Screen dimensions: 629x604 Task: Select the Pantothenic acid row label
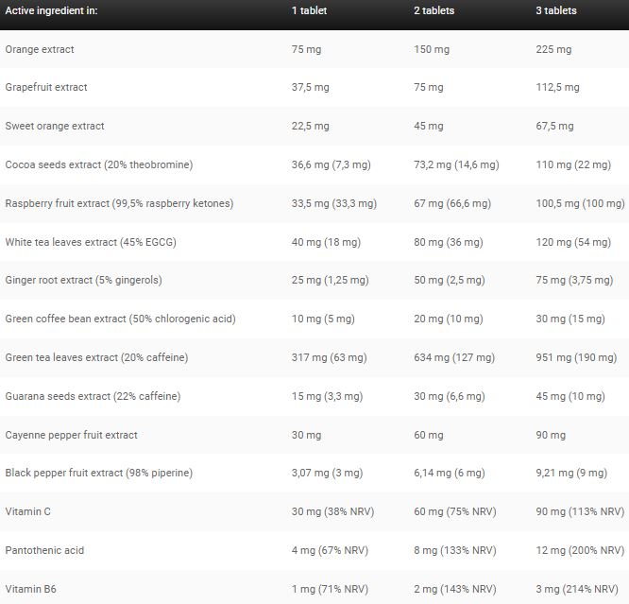pos(44,550)
